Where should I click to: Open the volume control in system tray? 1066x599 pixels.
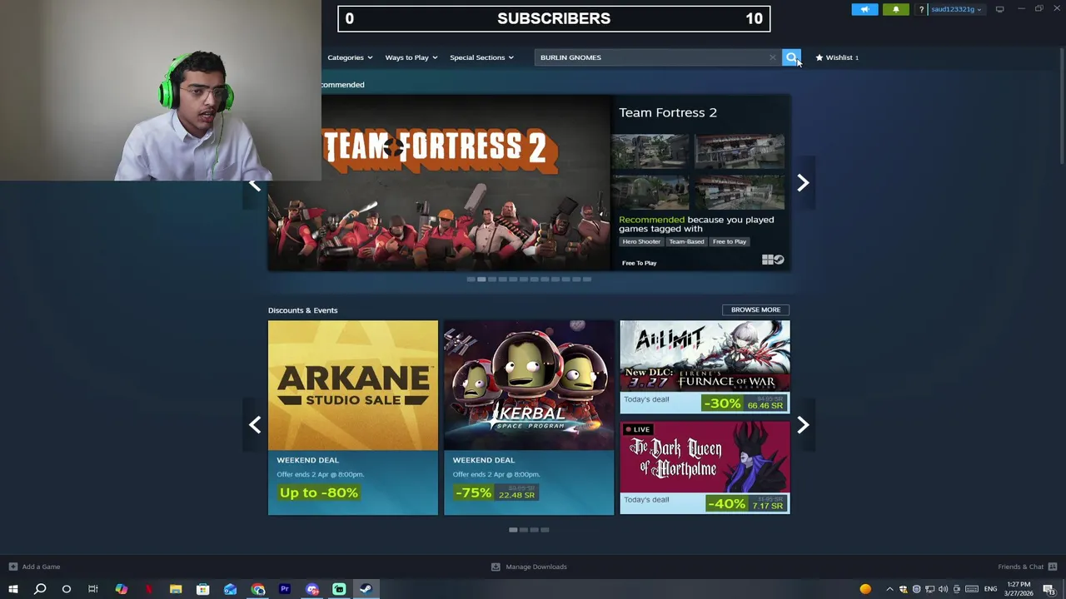tap(943, 589)
